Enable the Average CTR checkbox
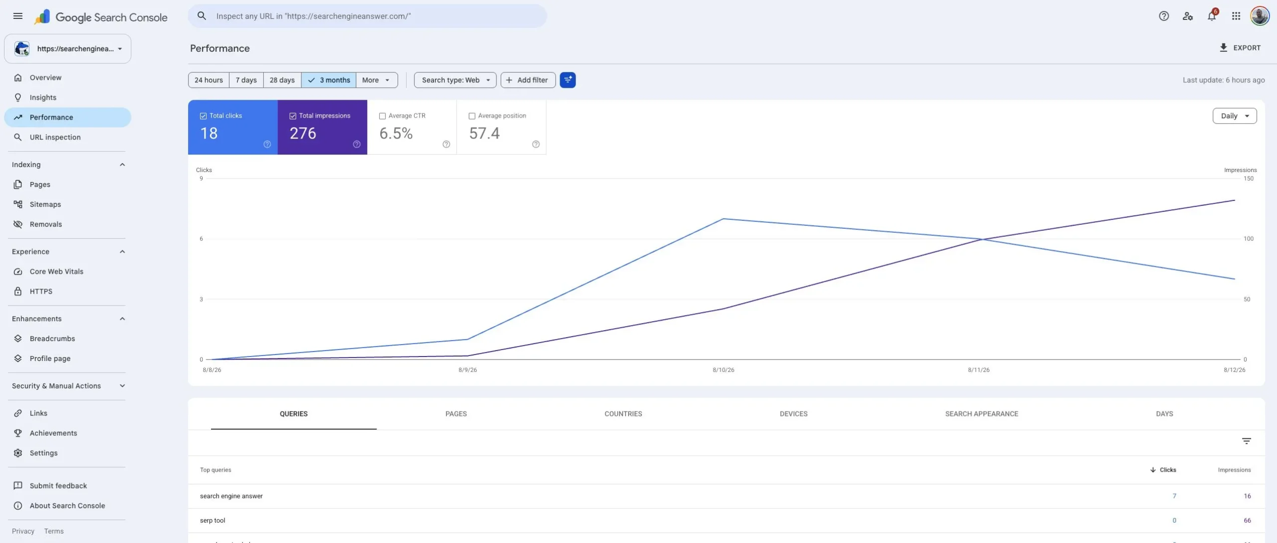 coord(383,116)
